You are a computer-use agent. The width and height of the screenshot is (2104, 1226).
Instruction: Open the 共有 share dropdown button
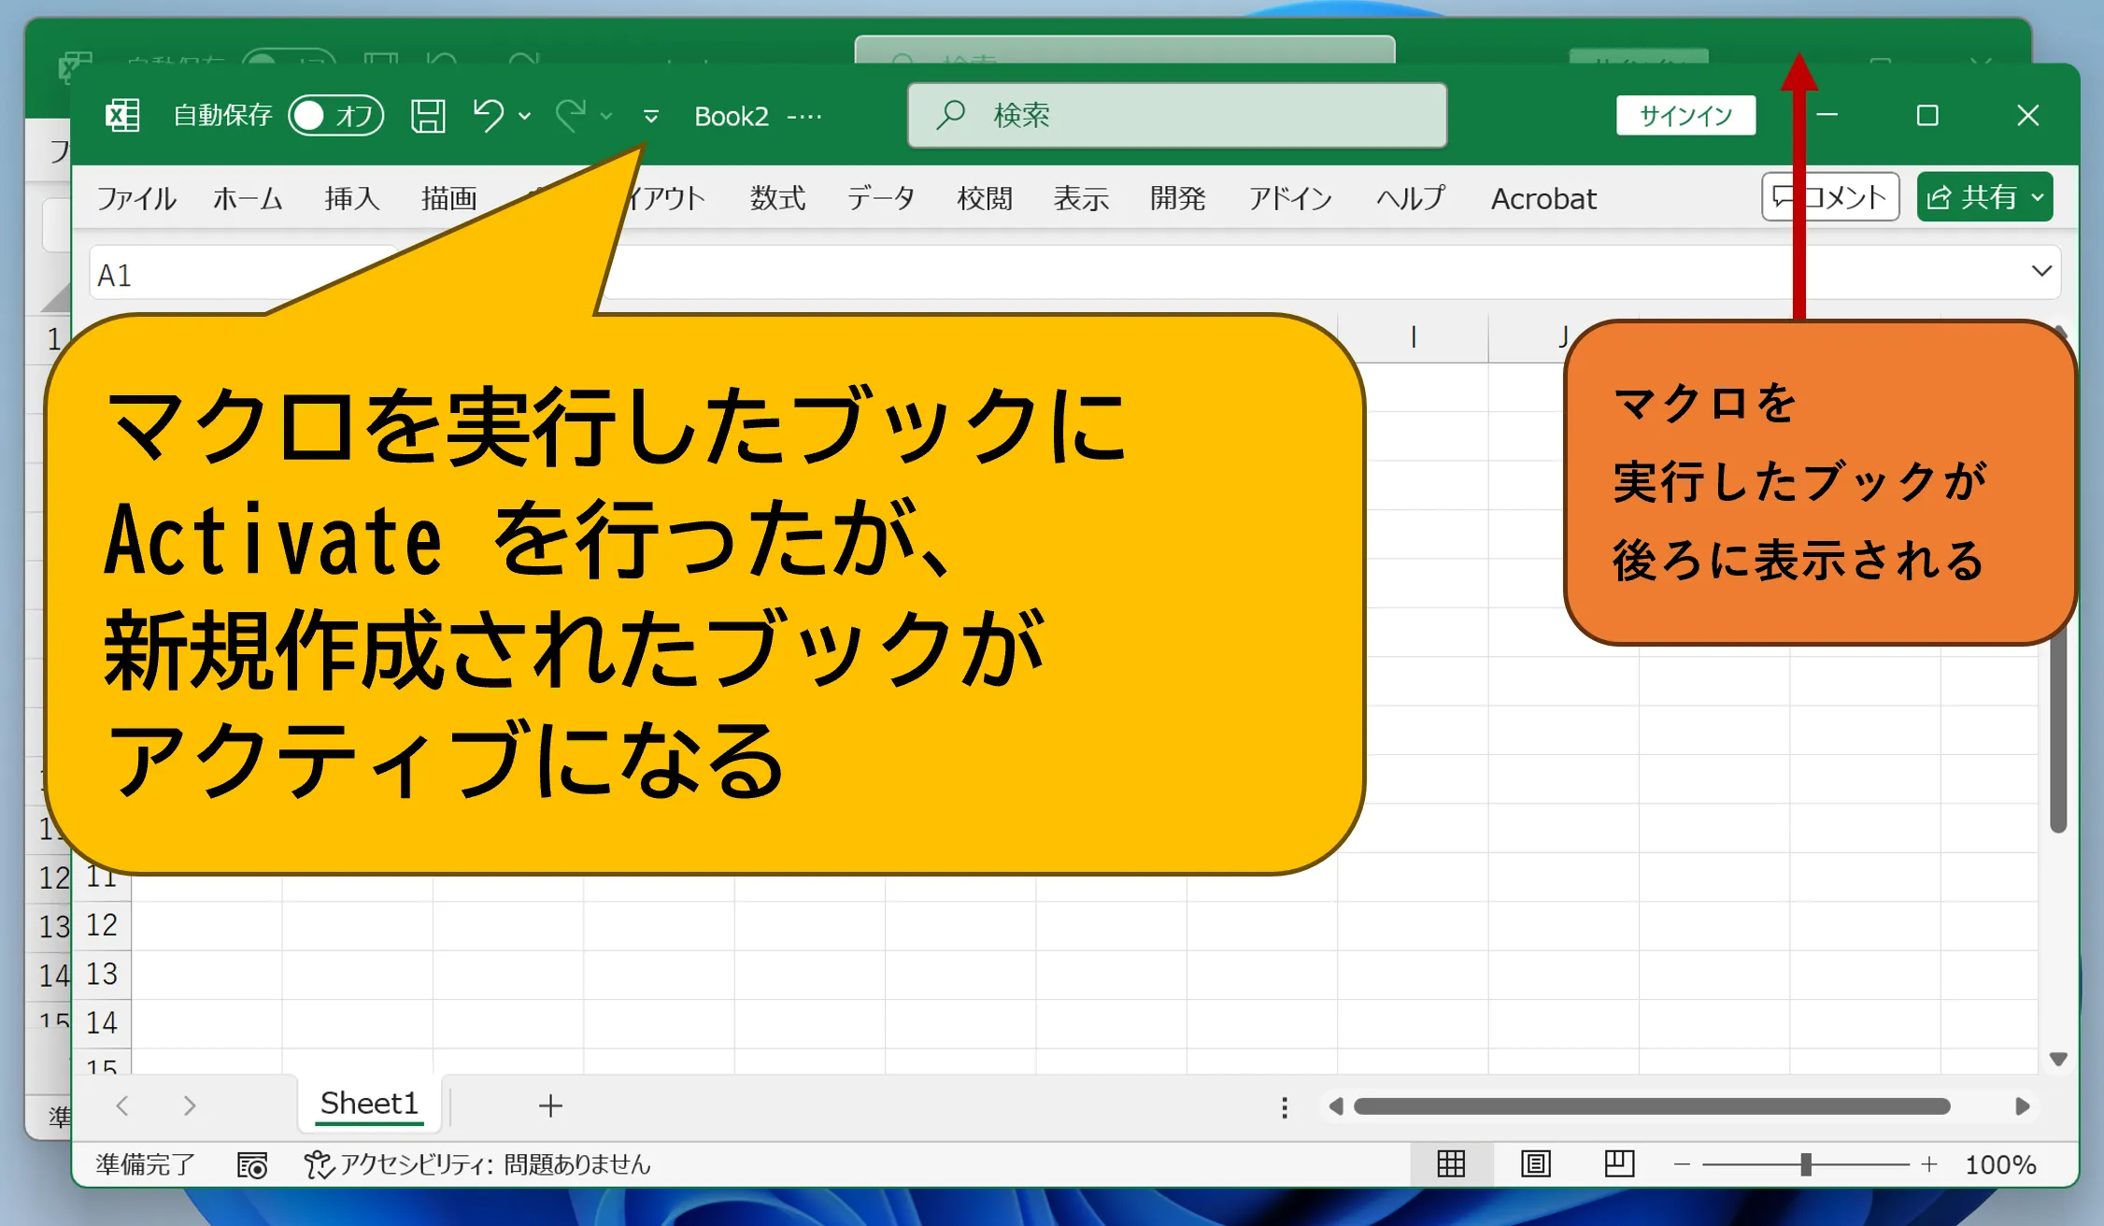pos(1984,197)
